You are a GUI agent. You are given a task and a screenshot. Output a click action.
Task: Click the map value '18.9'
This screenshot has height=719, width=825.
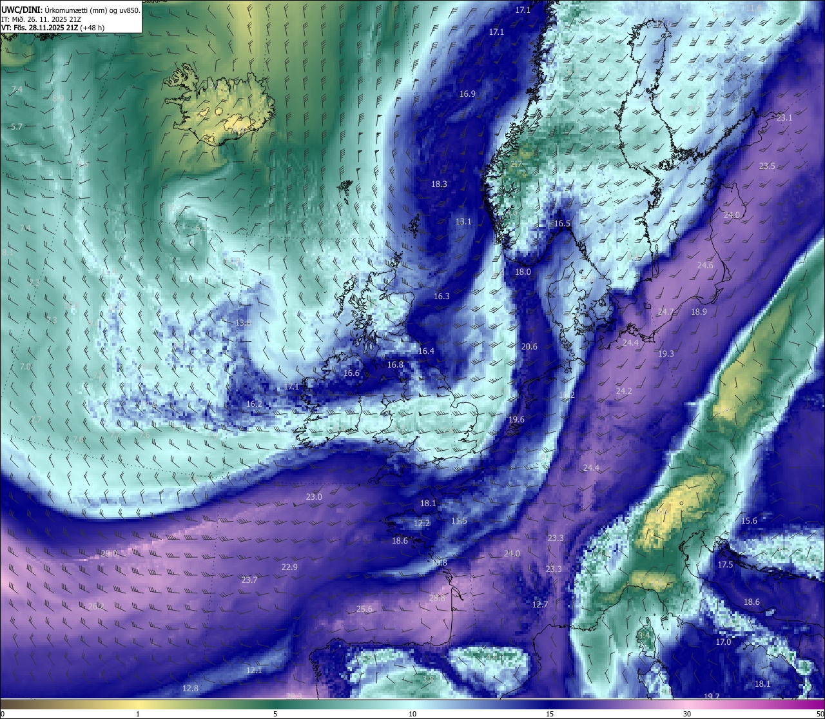[x=699, y=311]
